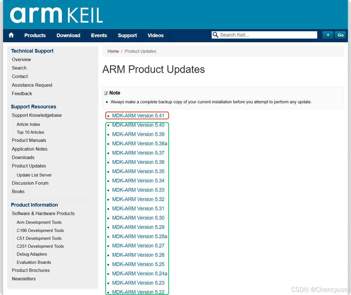Screen dimensions: 351x295
Task: Click the plus button beside search
Action: point(328,35)
